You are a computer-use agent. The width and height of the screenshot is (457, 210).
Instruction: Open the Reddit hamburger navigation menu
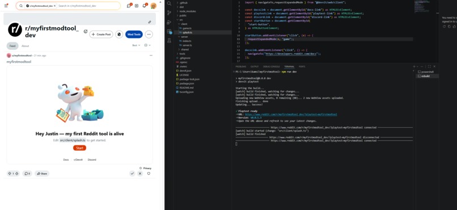[x=6, y=6]
